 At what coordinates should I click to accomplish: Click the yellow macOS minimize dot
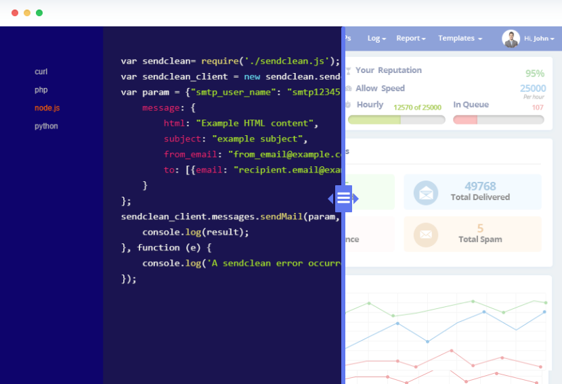coord(27,13)
